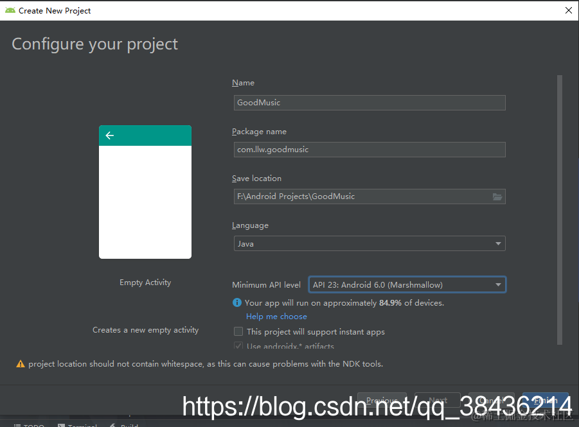Open the Minimum API level dropdown
579x427 pixels.
click(407, 284)
